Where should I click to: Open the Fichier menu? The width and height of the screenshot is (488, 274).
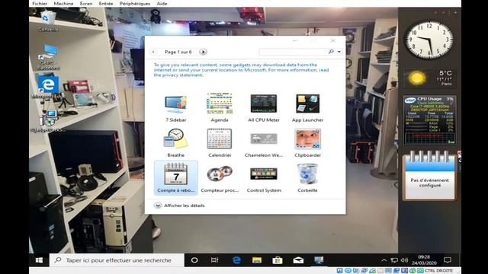(40, 3)
